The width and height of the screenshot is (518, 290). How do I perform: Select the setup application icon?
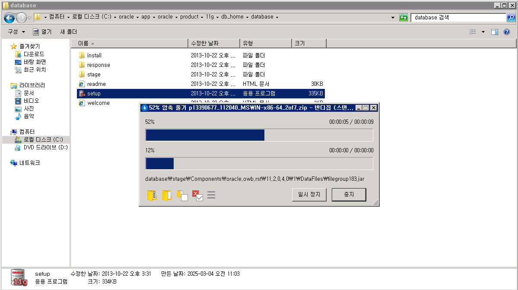coord(82,93)
